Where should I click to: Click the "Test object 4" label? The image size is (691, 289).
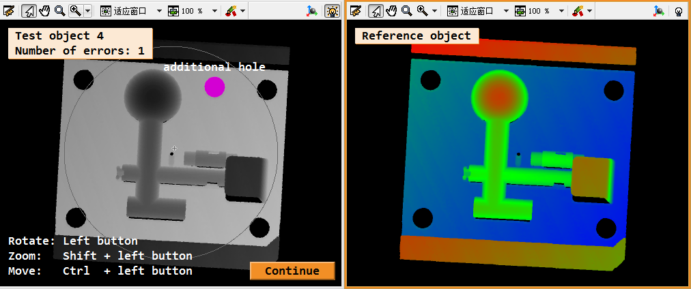click(x=59, y=36)
